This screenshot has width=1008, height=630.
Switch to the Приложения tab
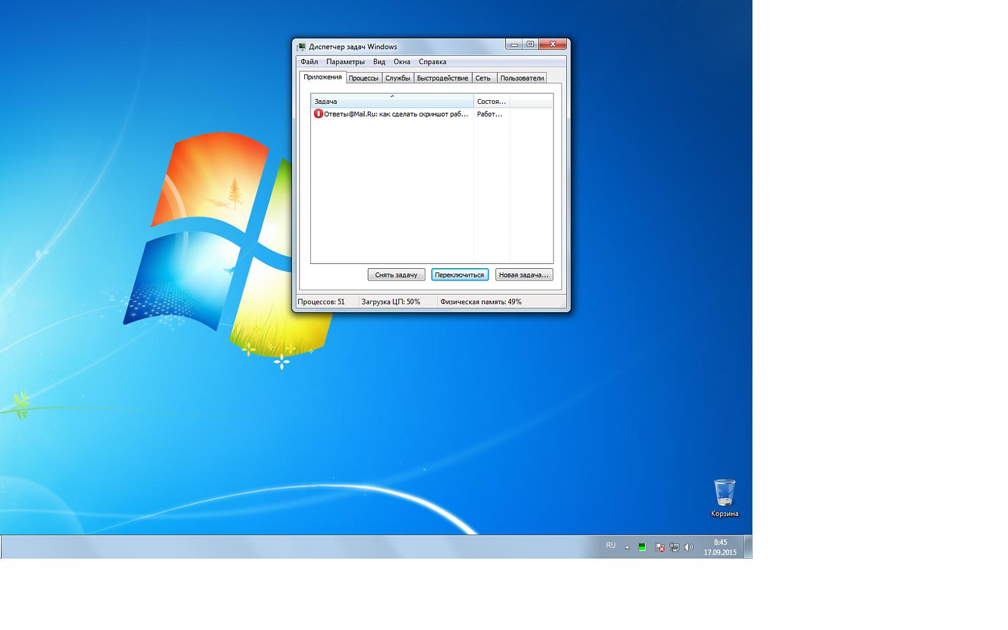tap(323, 77)
